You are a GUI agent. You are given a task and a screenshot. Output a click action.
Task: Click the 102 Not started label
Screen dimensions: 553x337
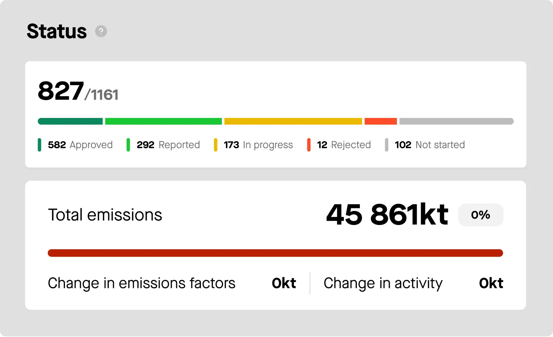(430, 145)
